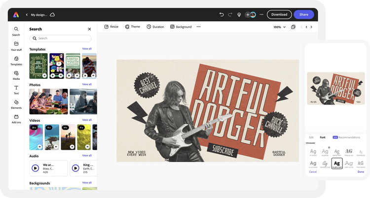370x198 pixels.
Task: Select the Rock Channel badge on canvas
Action: coord(275,124)
